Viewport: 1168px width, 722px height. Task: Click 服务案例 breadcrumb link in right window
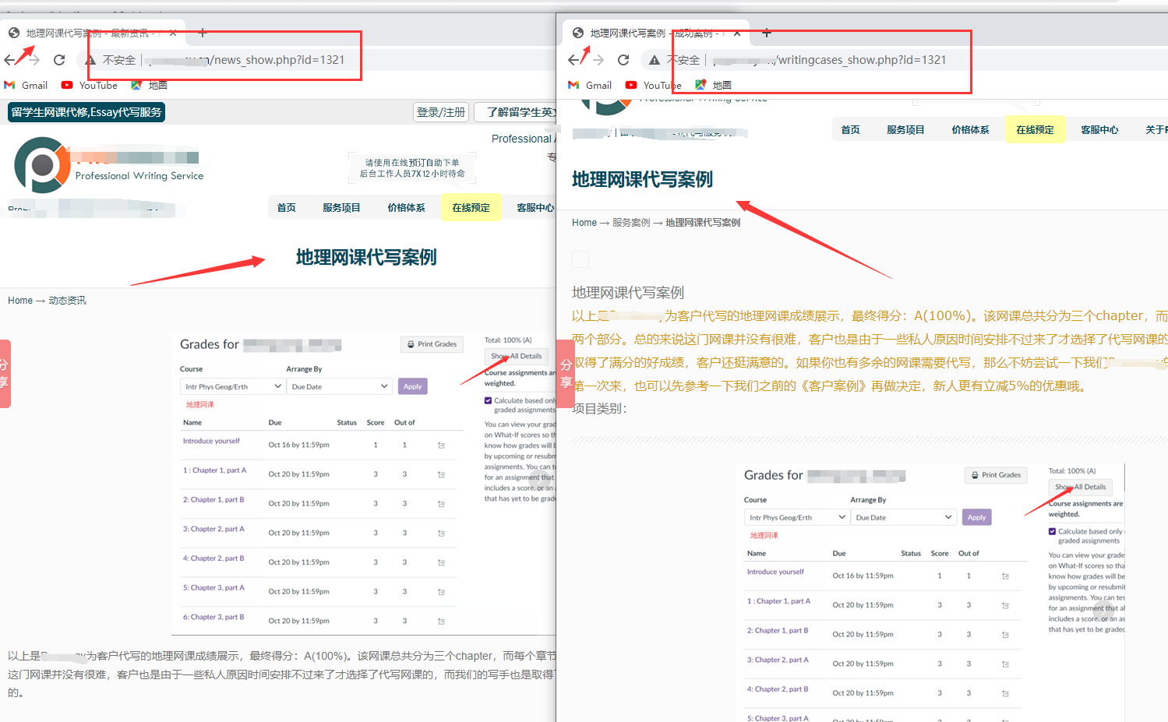coord(631,223)
